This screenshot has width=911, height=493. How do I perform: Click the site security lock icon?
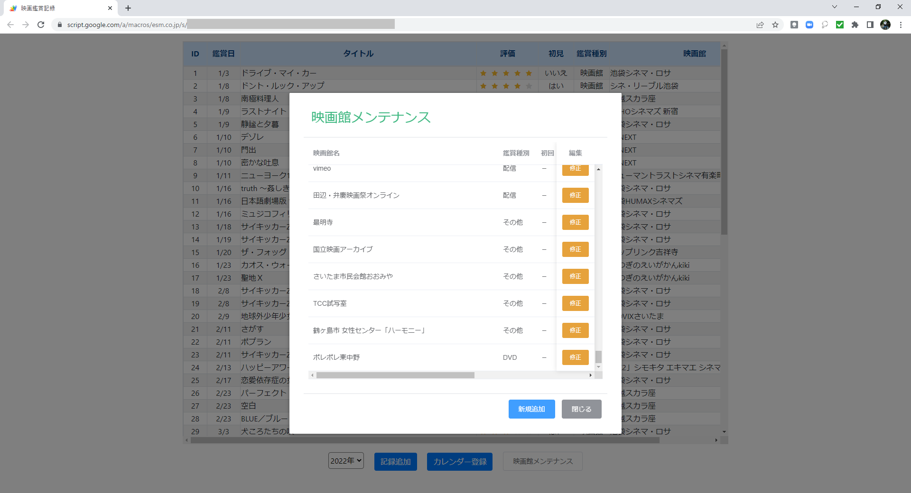[60, 25]
